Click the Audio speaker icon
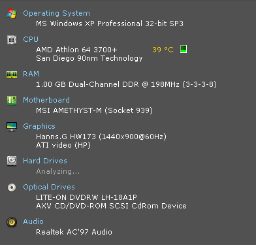Image resolution: width=256 pixels, height=245 pixels. point(12,222)
